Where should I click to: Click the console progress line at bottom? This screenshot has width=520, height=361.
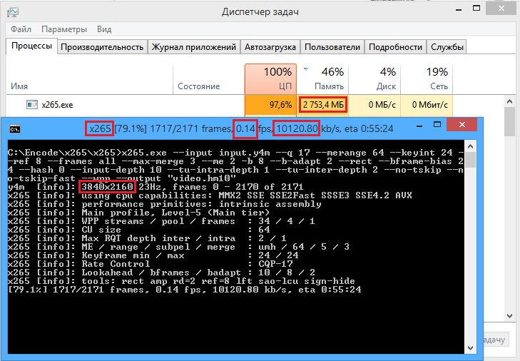click(184, 290)
